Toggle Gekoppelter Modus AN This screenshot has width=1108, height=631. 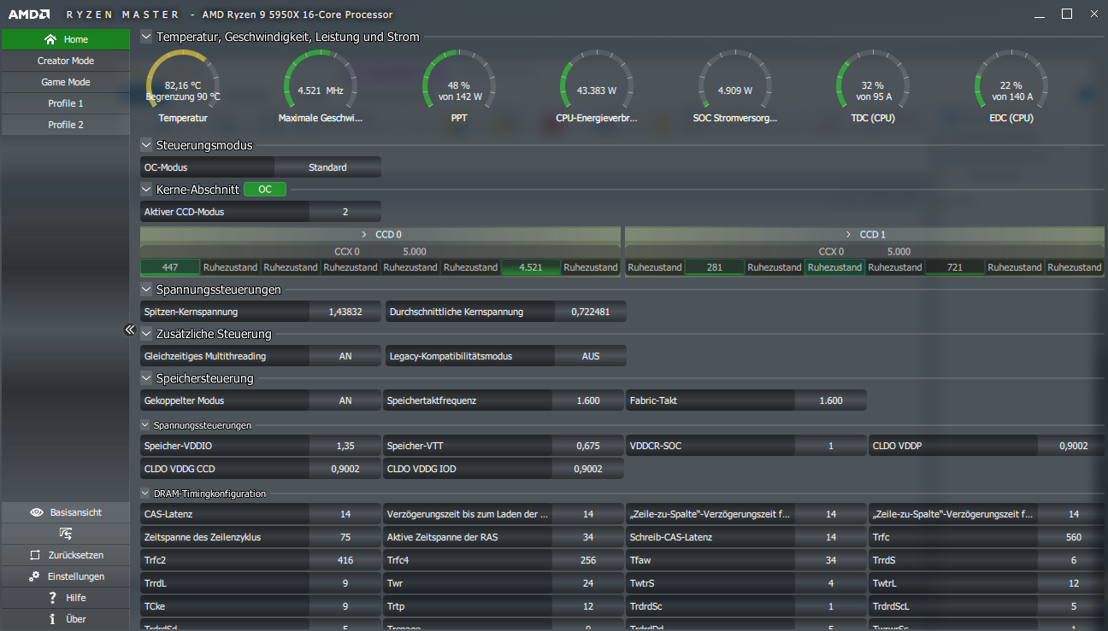[345, 400]
